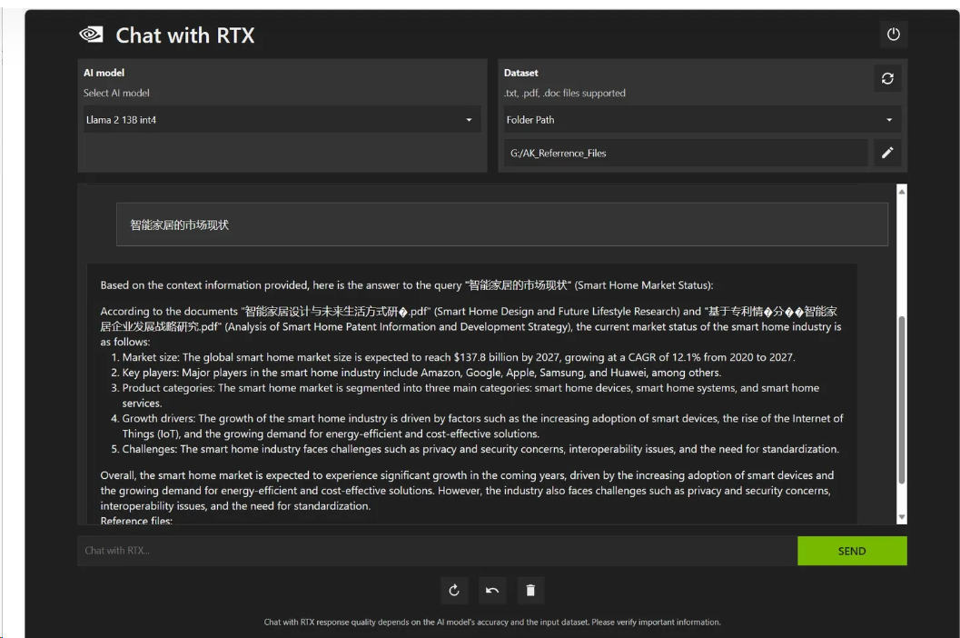
Task: Expand the Folder Path dataset dropdown
Action: (702, 119)
